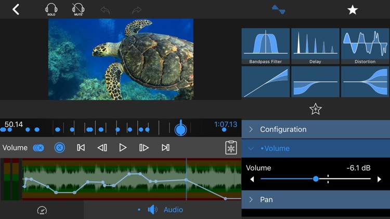Select the Delay effect
This screenshot has height=219, width=390.
(315, 46)
